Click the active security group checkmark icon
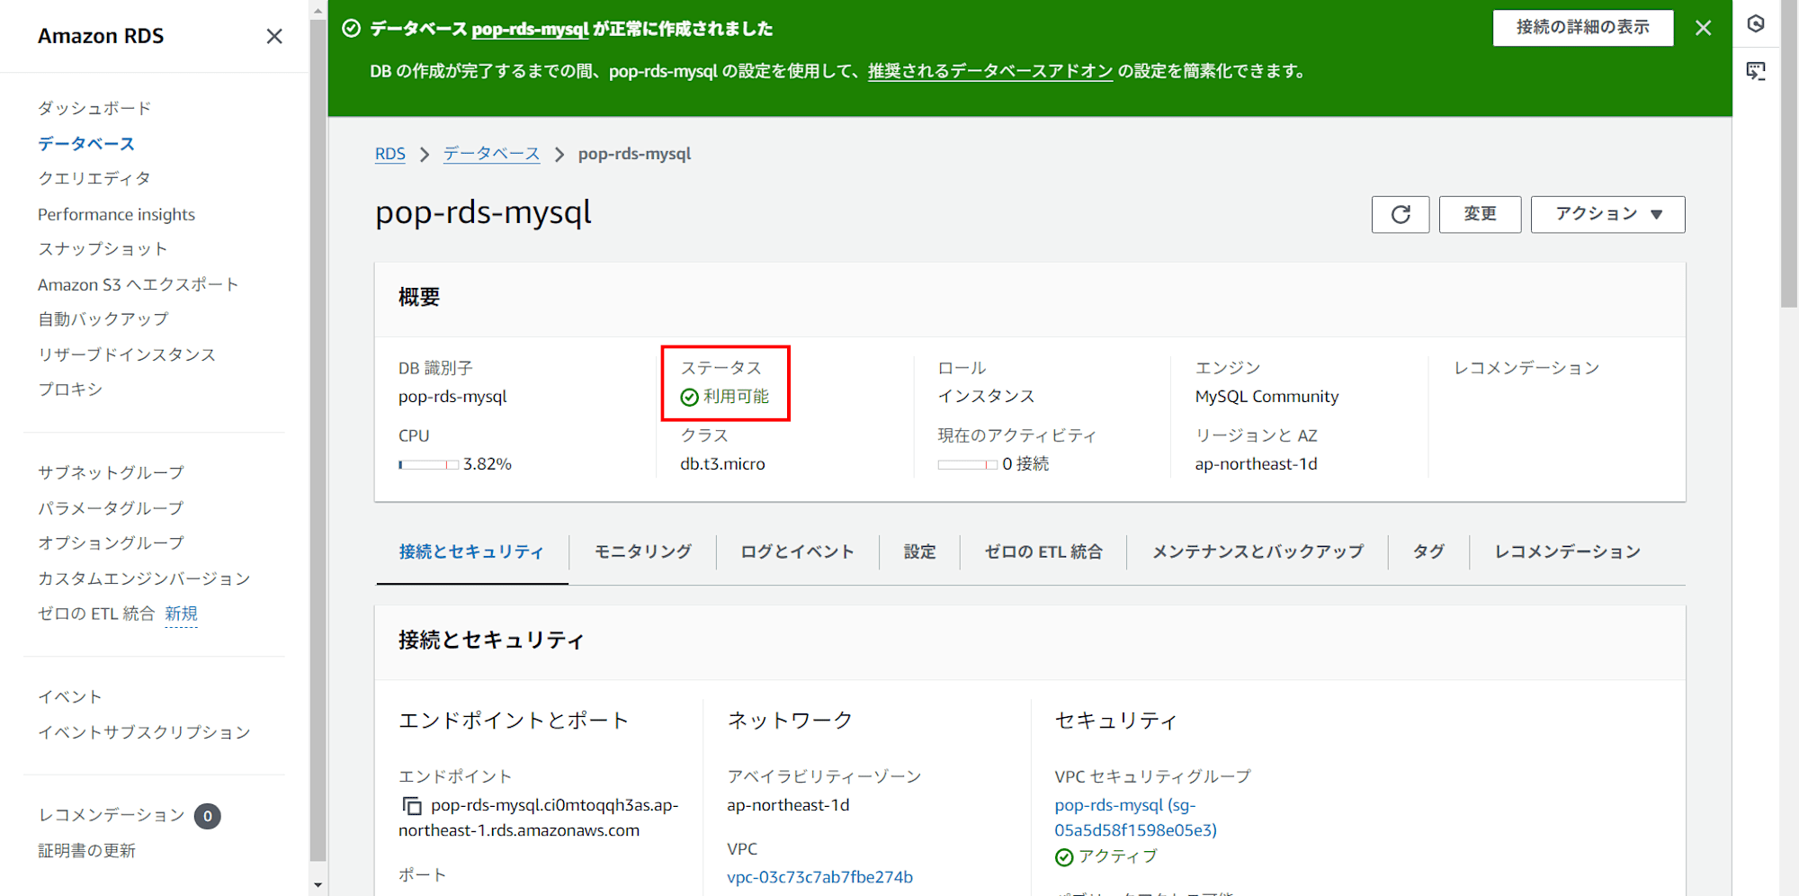The height and width of the screenshot is (896, 1799). [x=1064, y=857]
